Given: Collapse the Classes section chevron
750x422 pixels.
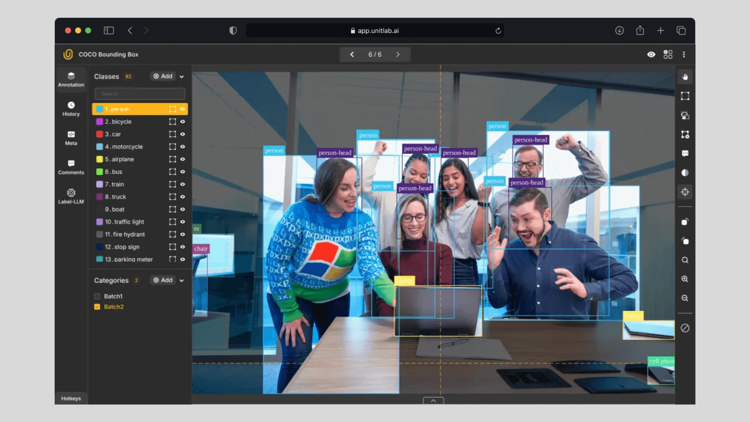Looking at the screenshot, I should pyautogui.click(x=182, y=77).
